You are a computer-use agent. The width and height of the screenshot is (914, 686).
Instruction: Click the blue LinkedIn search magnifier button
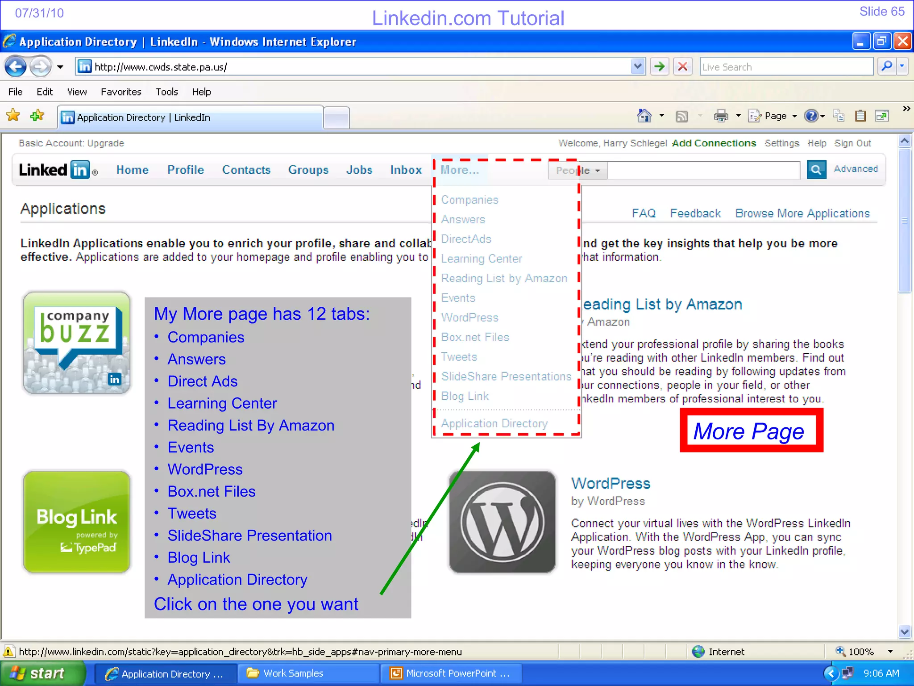pyautogui.click(x=816, y=170)
